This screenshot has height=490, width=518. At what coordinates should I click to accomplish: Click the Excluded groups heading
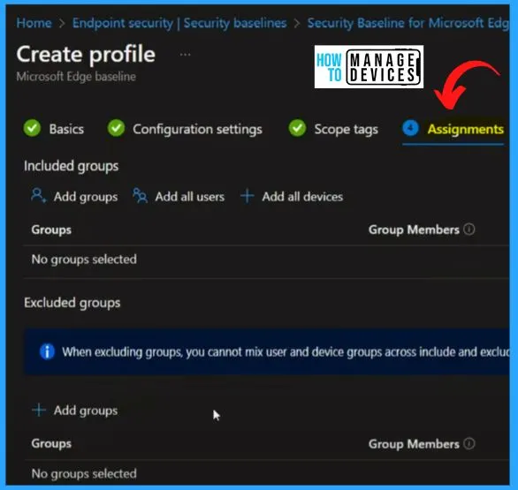(x=72, y=303)
